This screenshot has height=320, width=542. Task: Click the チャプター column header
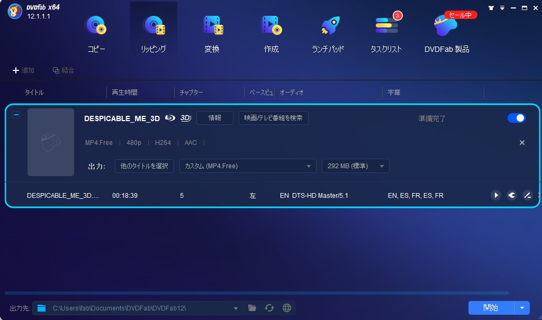coord(191,92)
